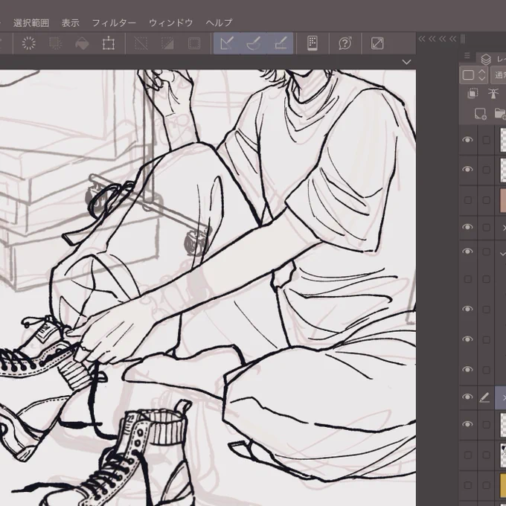The height and width of the screenshot is (506, 506).
Task: Select the topmost layer thumbnail
Action: [503, 140]
